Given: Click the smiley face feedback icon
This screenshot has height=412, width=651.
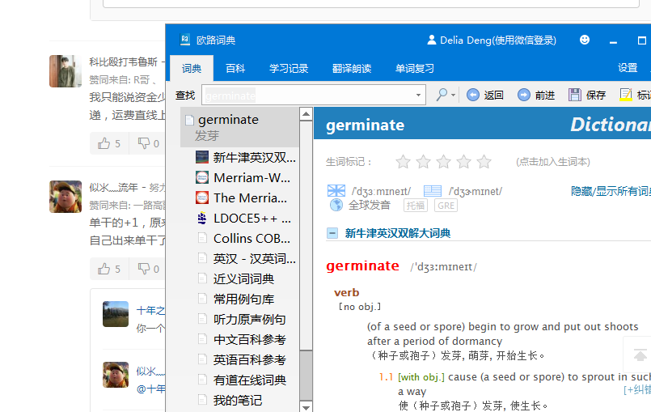Looking at the screenshot, I should [585, 40].
